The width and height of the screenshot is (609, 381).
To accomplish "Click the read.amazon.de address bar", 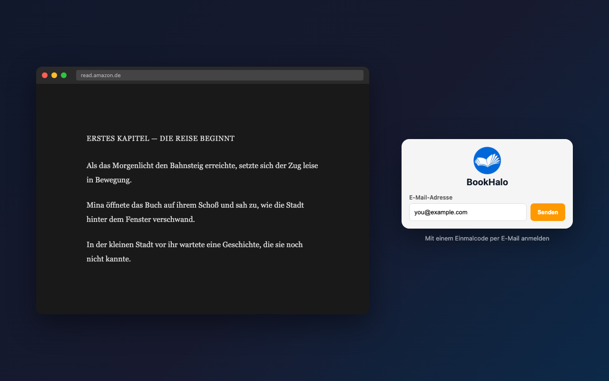I will [x=220, y=75].
